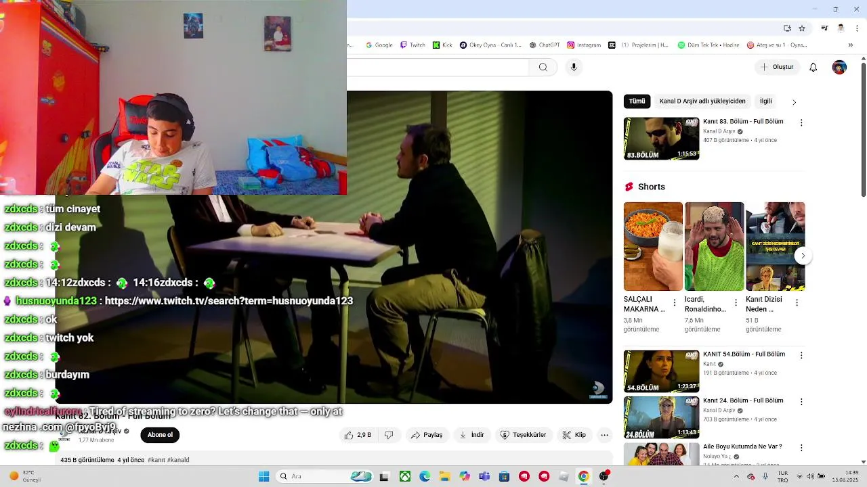This screenshot has height=487, width=867.
Task: Open Microsoft Store from the taskbar
Action: click(x=504, y=476)
